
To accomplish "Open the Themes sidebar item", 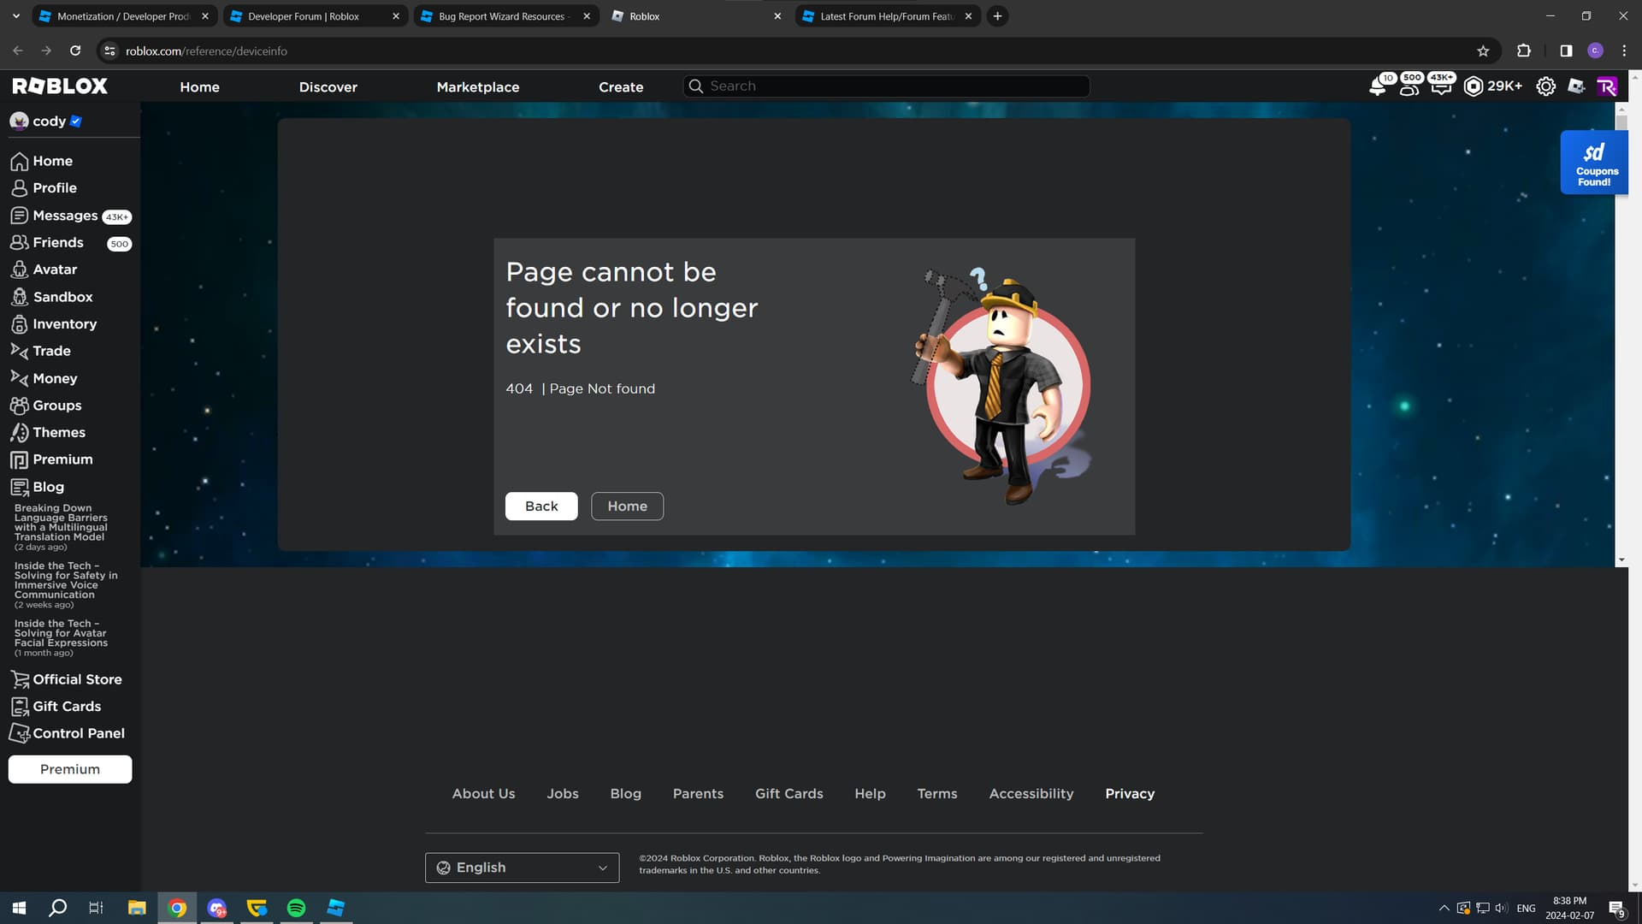I will click(x=58, y=432).
